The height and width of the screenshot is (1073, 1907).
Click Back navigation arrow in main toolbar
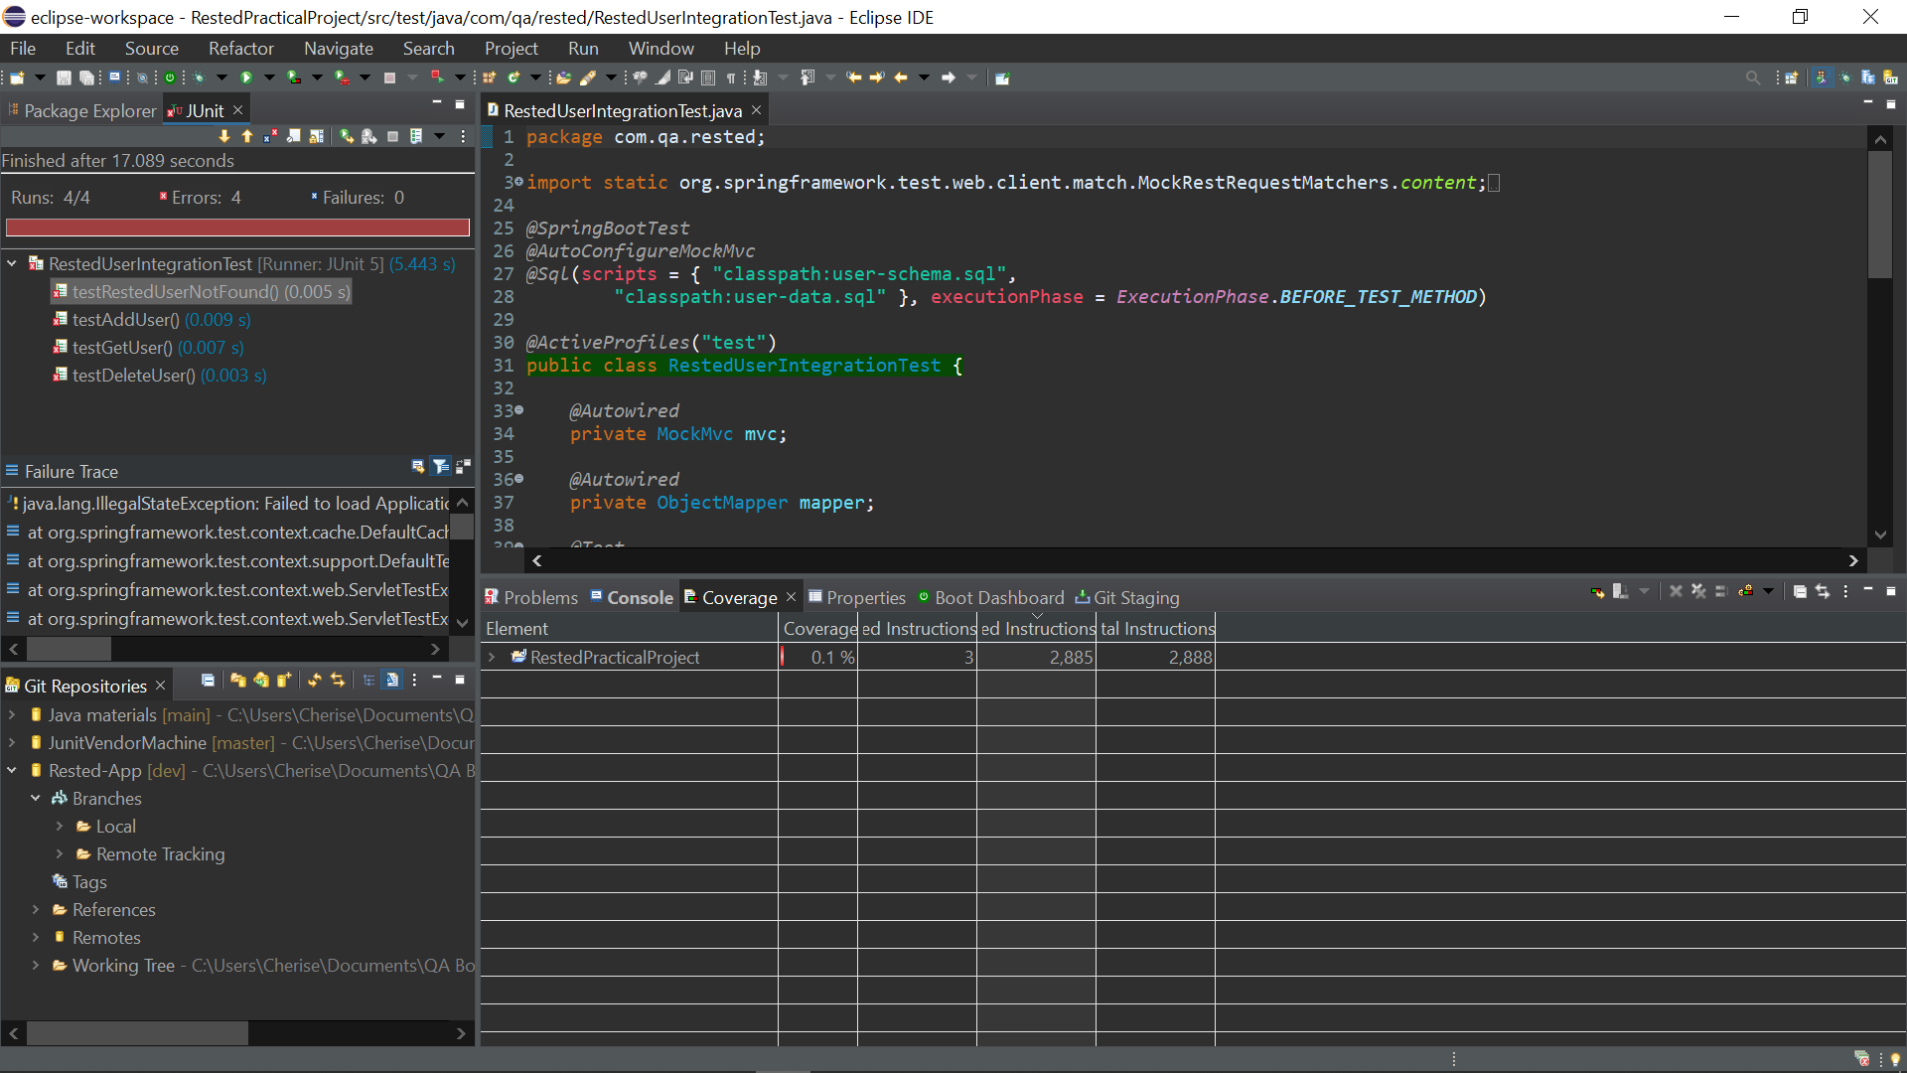click(901, 77)
